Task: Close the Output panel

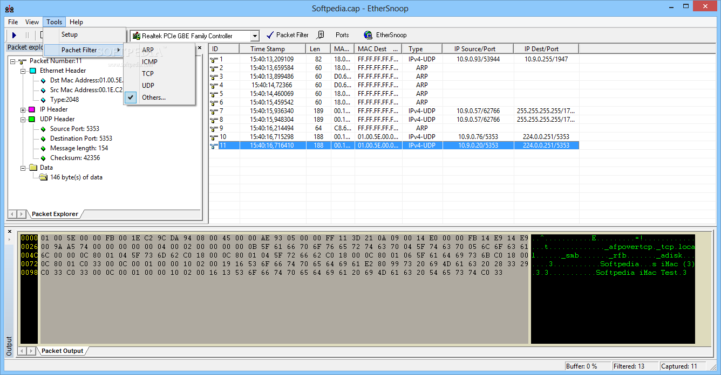Action: coord(9,231)
